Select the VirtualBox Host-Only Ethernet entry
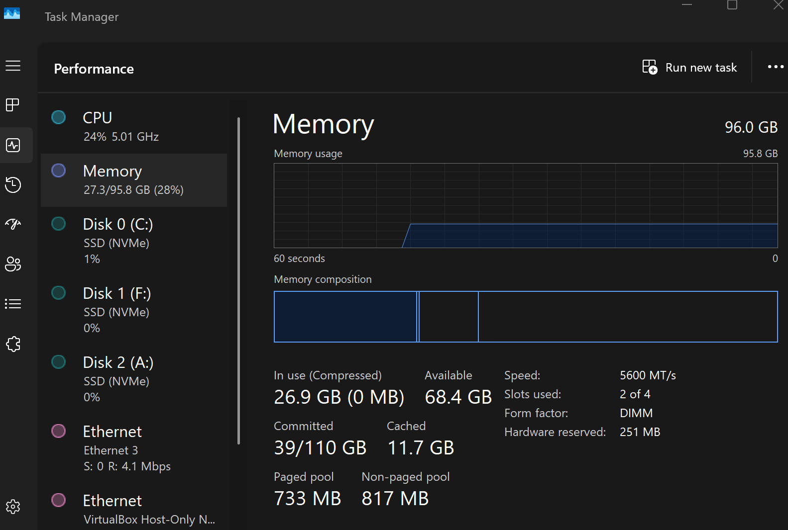 click(134, 507)
